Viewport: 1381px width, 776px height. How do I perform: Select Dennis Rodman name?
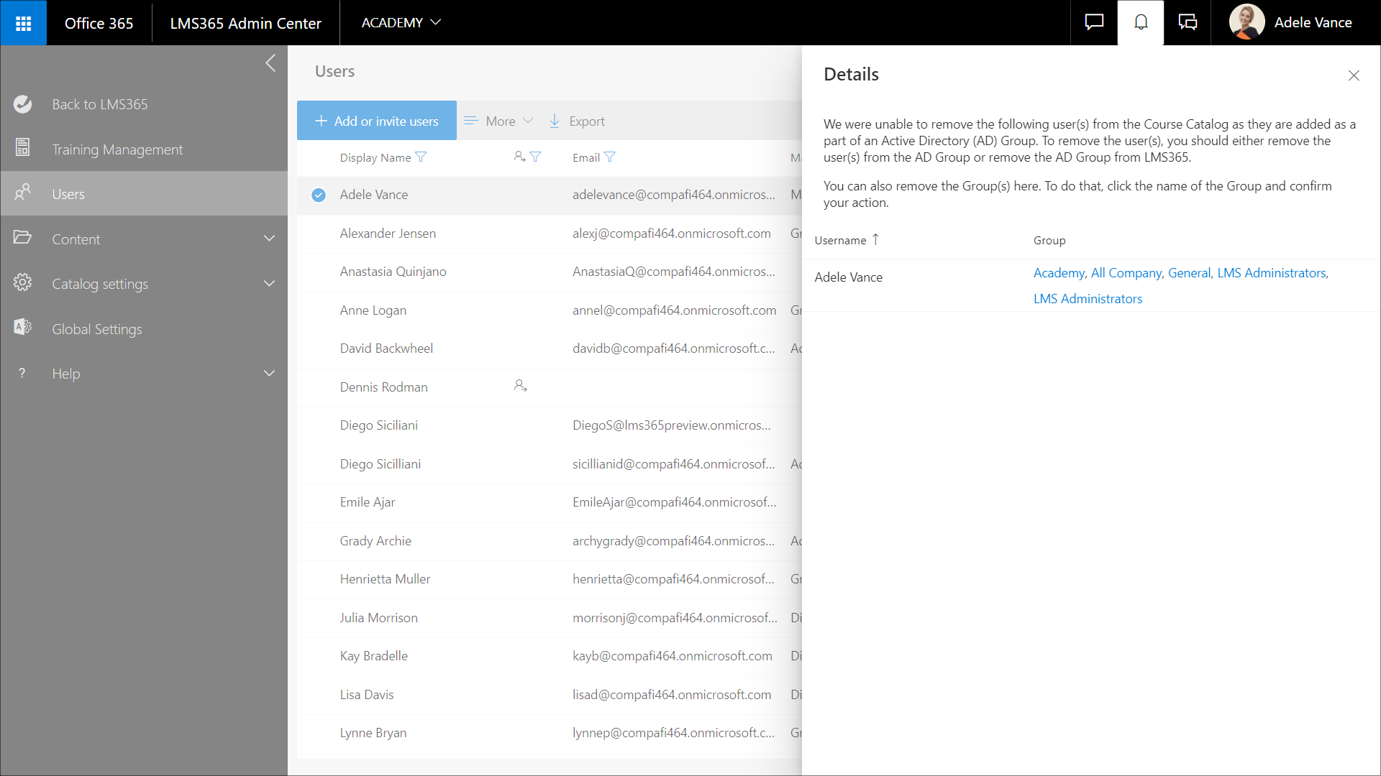pyautogui.click(x=383, y=387)
